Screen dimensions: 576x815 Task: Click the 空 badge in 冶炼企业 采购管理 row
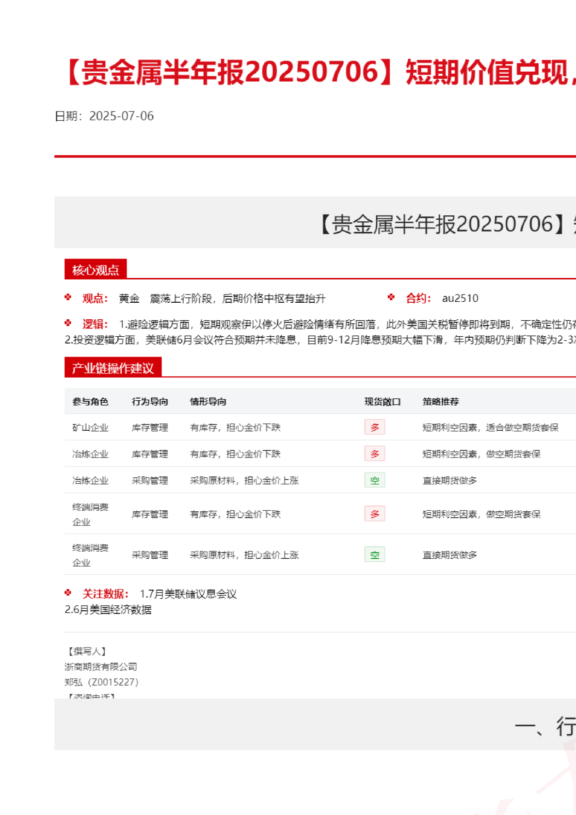click(375, 480)
